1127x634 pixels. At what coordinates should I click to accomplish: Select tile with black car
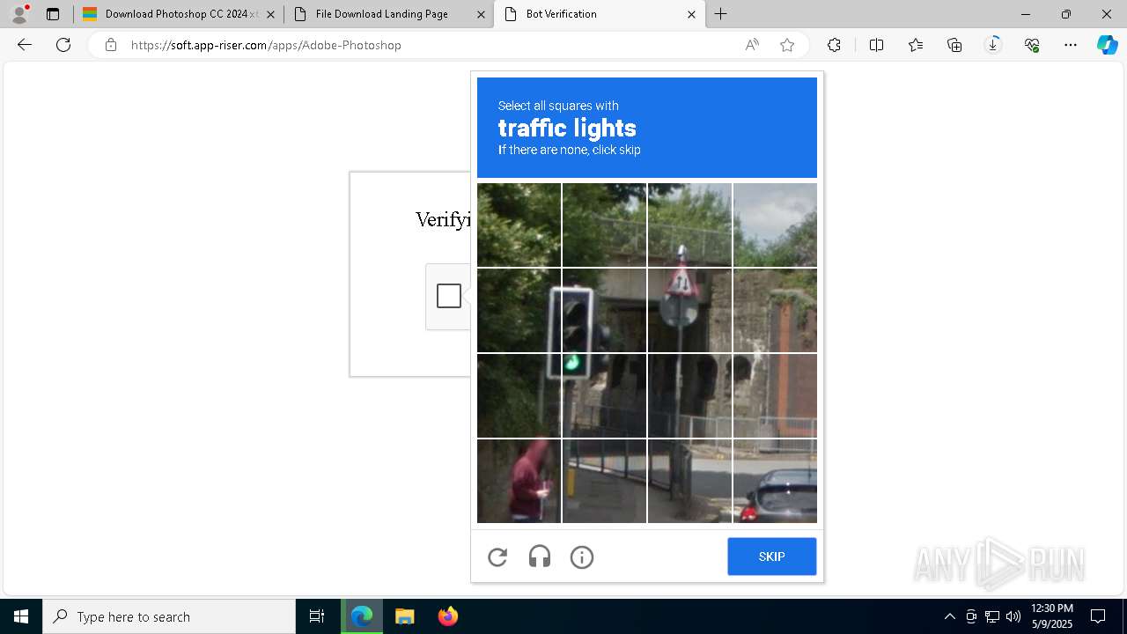tap(775, 481)
